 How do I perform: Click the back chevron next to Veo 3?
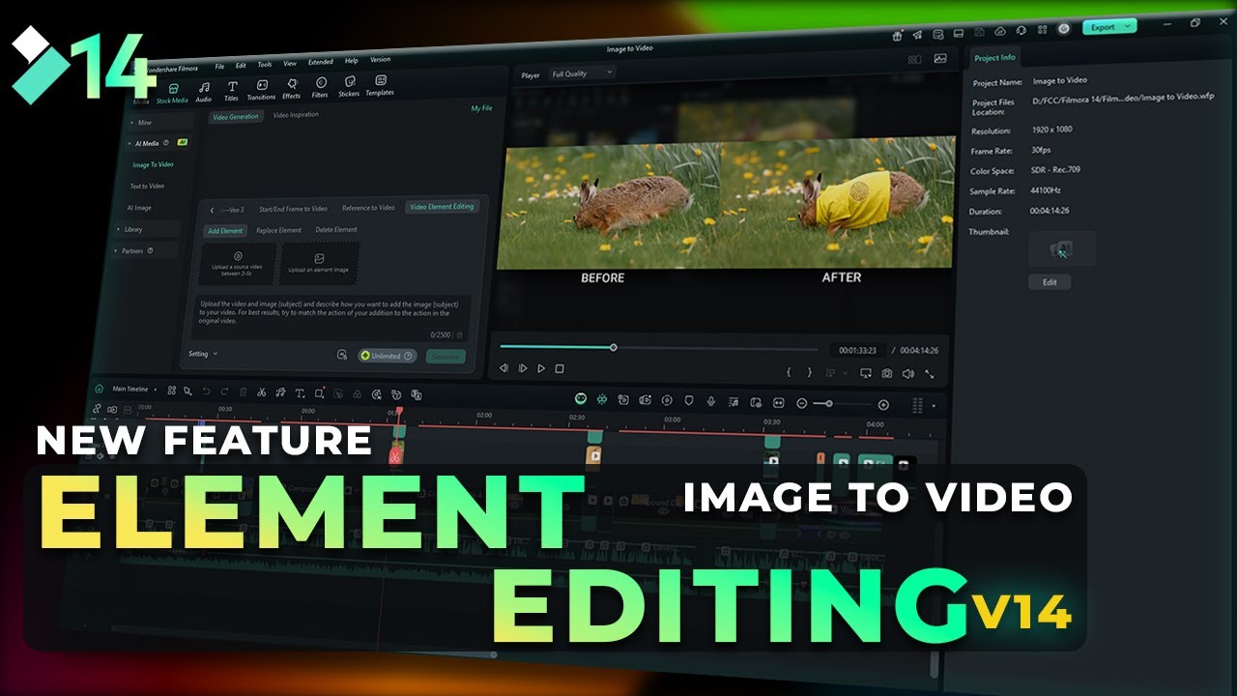(x=213, y=210)
